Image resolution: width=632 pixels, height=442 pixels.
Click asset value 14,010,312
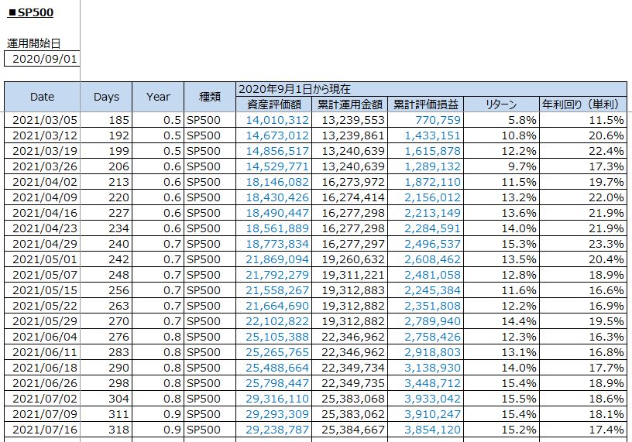(x=277, y=120)
